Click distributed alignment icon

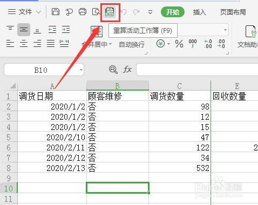[64, 44]
